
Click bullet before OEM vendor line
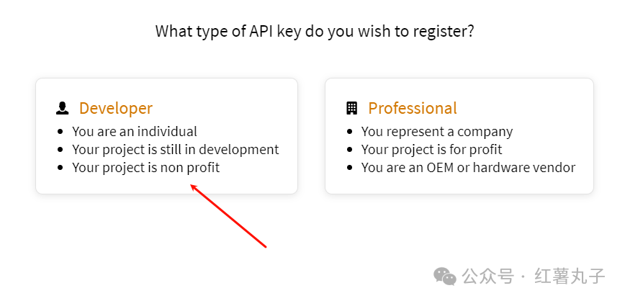pos(349,168)
